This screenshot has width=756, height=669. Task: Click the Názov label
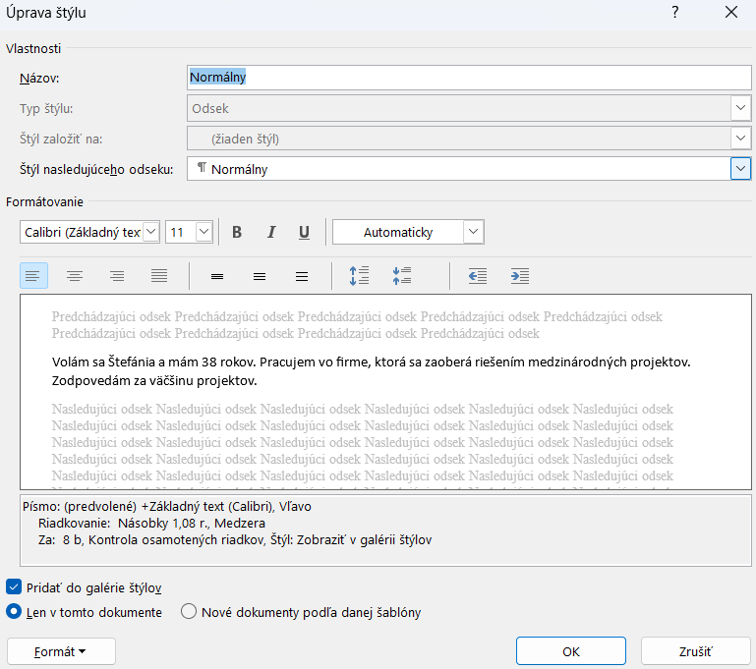tap(39, 78)
